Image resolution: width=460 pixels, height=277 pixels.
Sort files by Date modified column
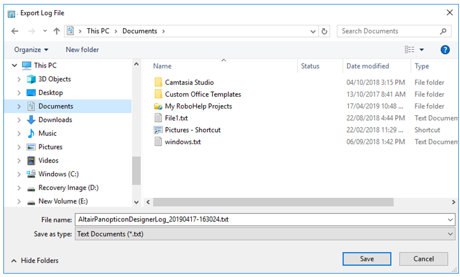368,66
